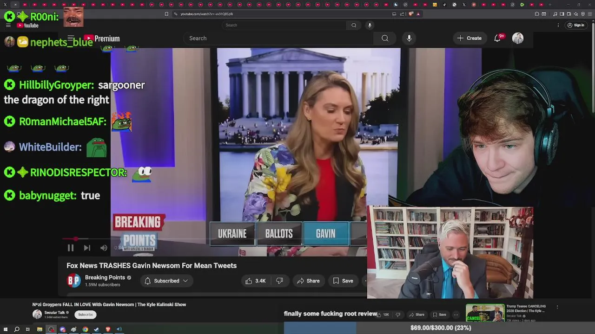The width and height of the screenshot is (595, 334).
Task: Click the Create button
Action: click(469, 38)
